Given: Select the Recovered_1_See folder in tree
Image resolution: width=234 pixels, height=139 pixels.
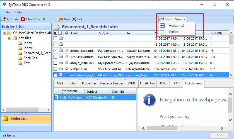Looking at the screenshot, I should click(x=37, y=53).
